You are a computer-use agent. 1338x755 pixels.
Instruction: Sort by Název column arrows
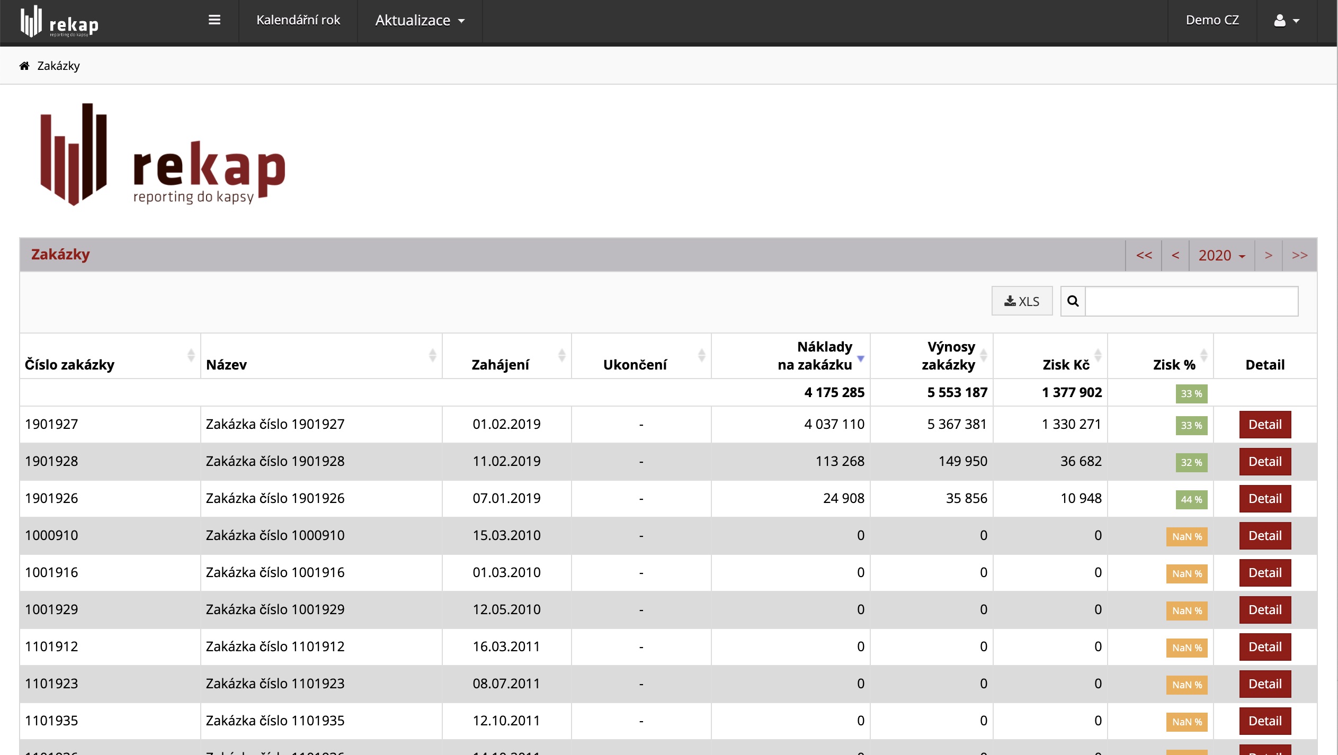click(x=432, y=355)
